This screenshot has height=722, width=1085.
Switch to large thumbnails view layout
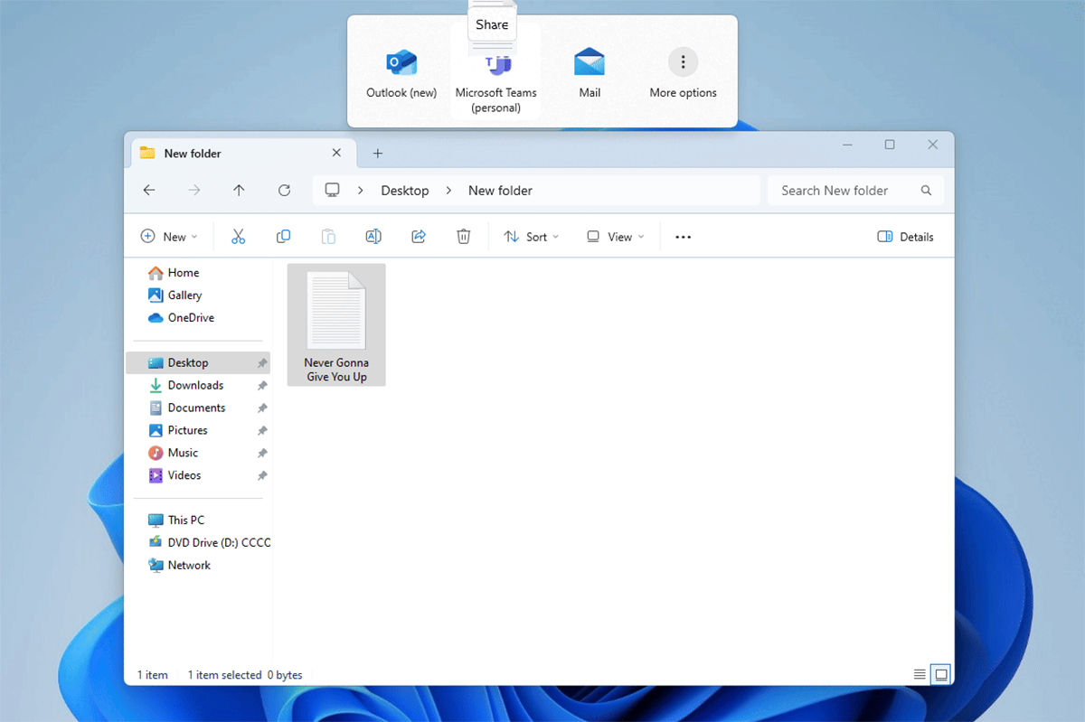pyautogui.click(x=940, y=674)
